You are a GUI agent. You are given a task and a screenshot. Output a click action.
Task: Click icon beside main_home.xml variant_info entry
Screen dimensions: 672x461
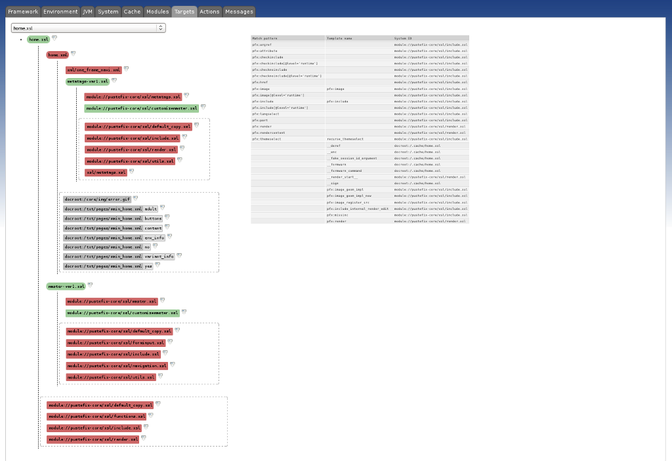click(x=179, y=255)
